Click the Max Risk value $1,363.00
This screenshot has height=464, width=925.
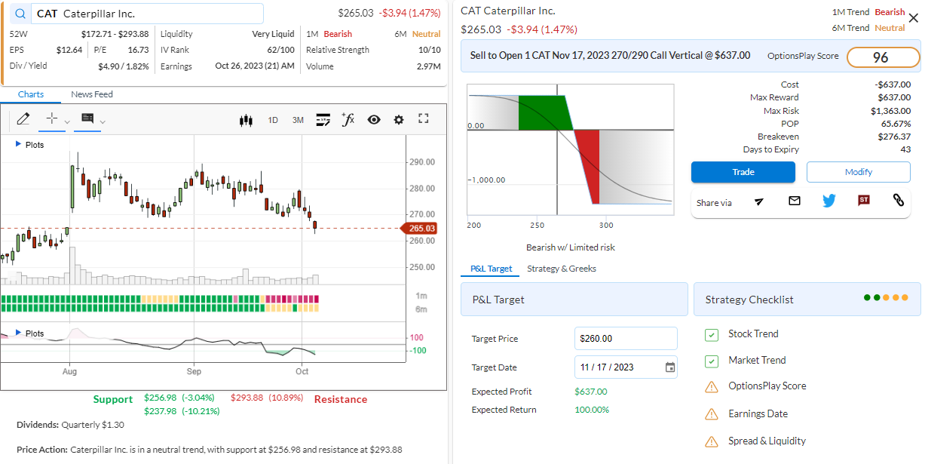click(x=890, y=111)
